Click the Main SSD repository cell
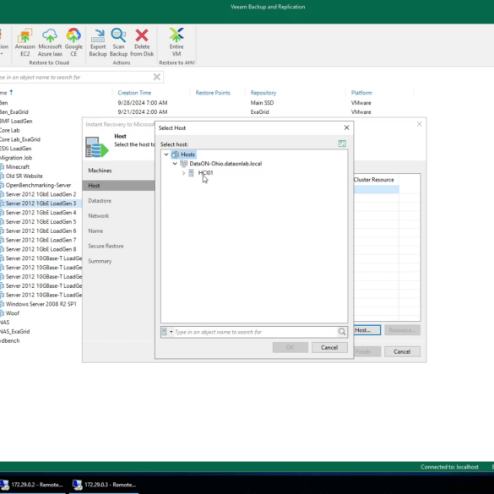 (262, 103)
